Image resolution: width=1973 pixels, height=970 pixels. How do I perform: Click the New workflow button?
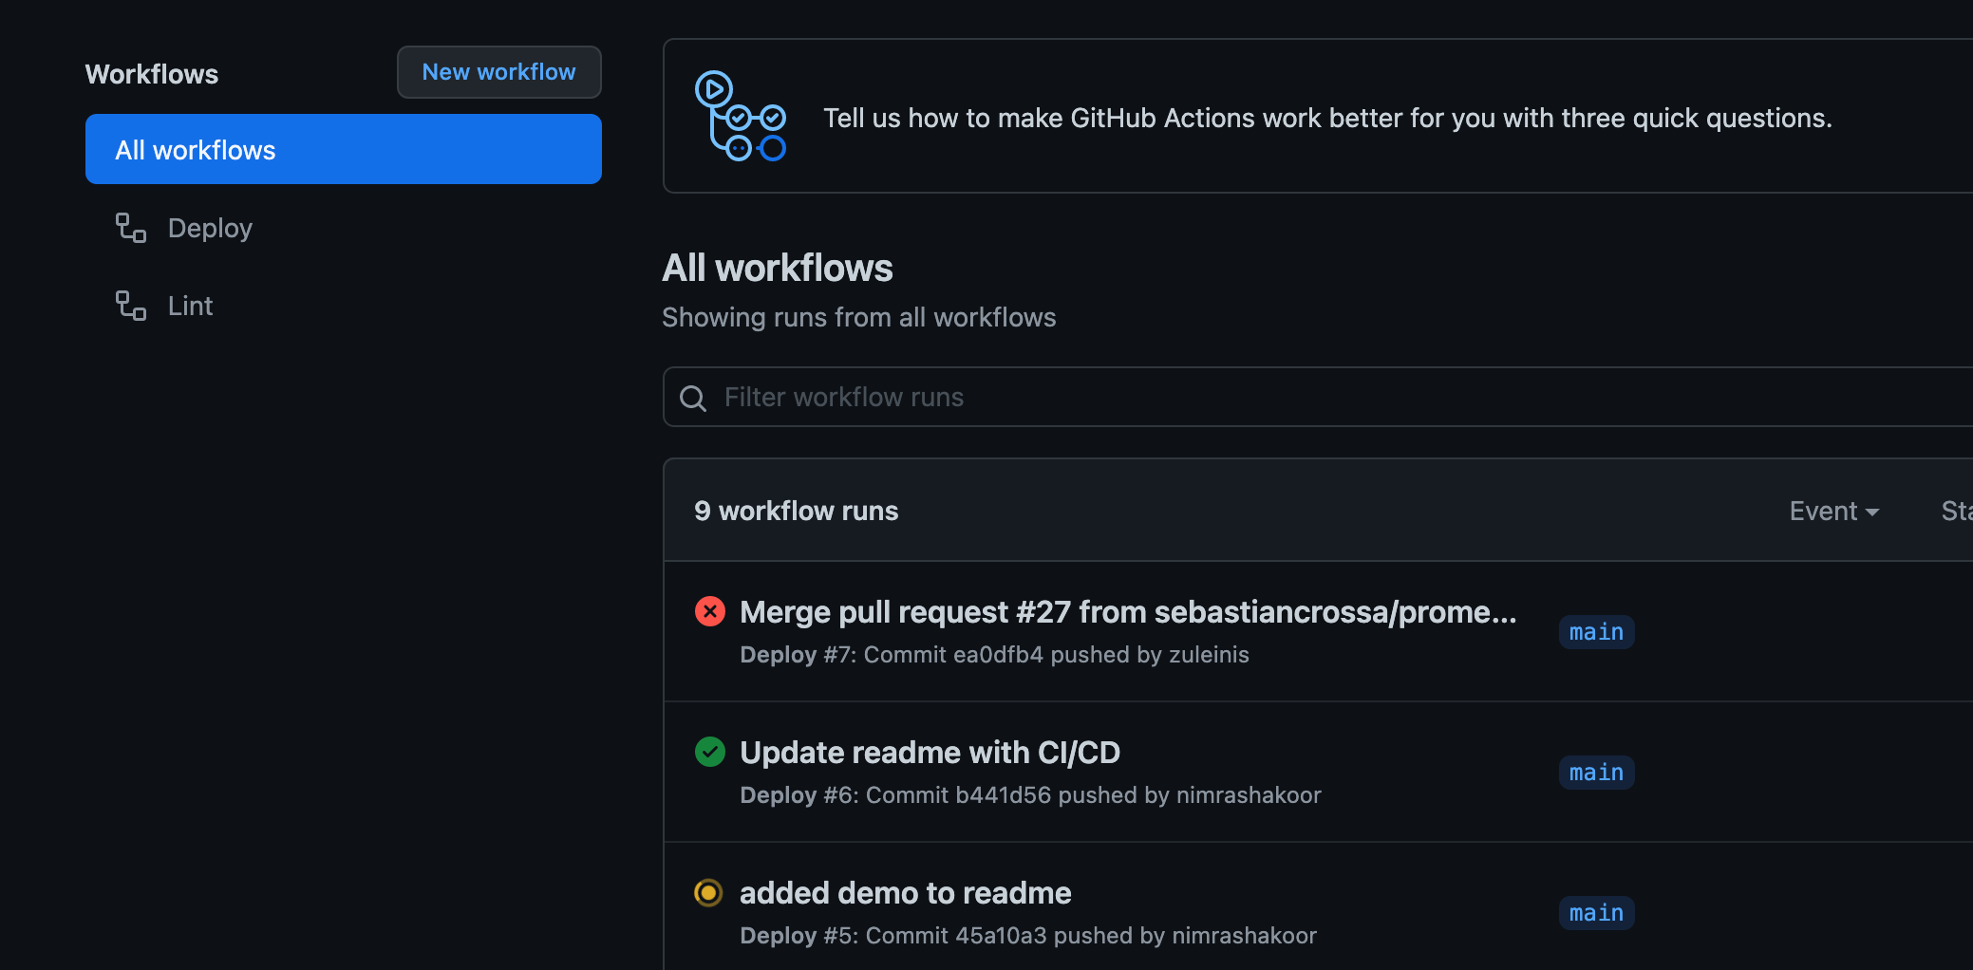tap(498, 72)
